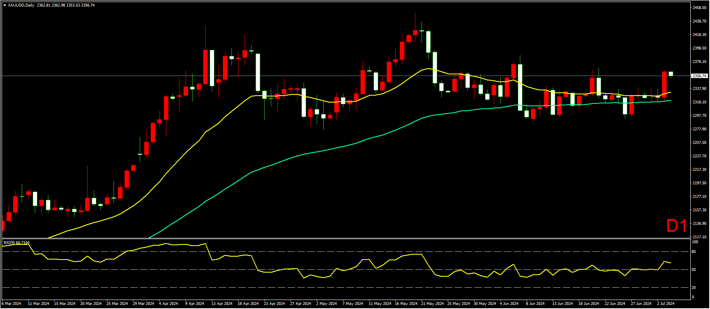Image resolution: width=710 pixels, height=309 pixels.
Task: Click the 6 Mar 2024 date label
Action: pyautogui.click(x=11, y=304)
